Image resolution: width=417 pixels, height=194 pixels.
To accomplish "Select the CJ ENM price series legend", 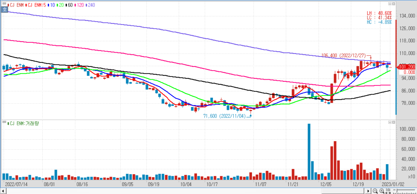I will pos(15,5).
